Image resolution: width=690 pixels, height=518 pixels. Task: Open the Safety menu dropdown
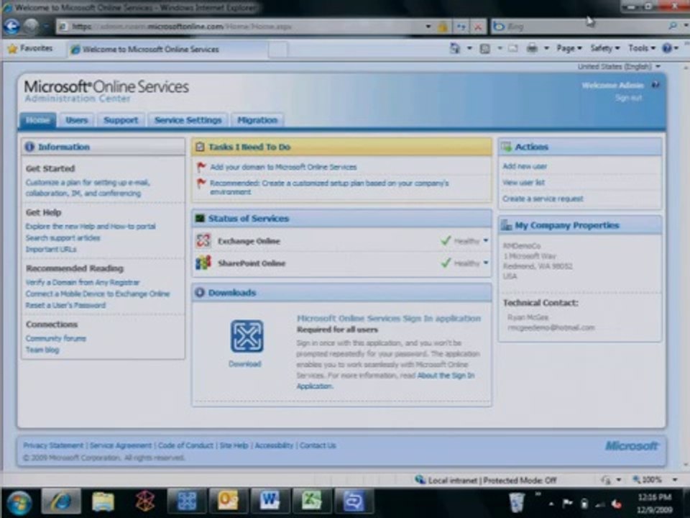pyautogui.click(x=604, y=48)
